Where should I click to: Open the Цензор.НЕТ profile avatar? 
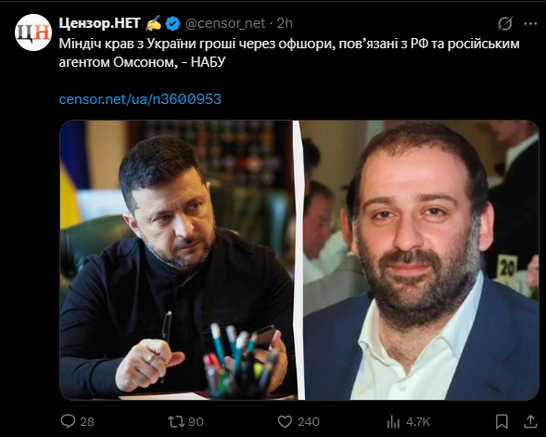[33, 32]
